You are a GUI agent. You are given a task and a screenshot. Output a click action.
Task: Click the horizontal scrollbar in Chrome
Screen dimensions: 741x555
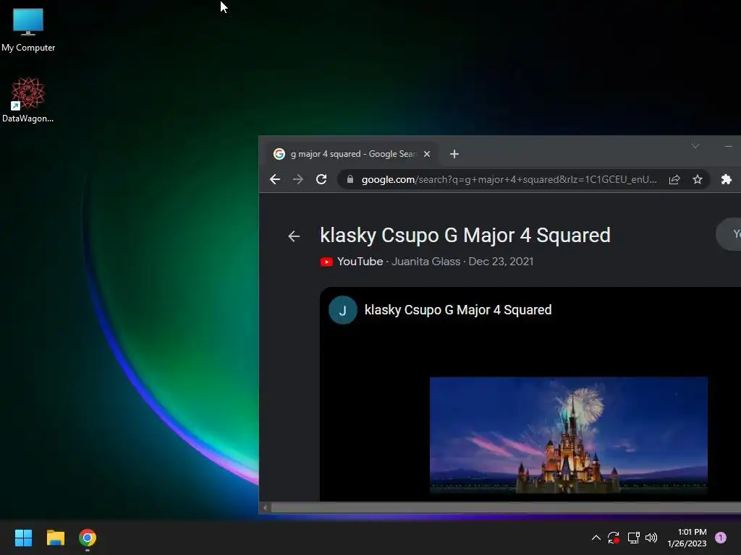[x=506, y=508]
